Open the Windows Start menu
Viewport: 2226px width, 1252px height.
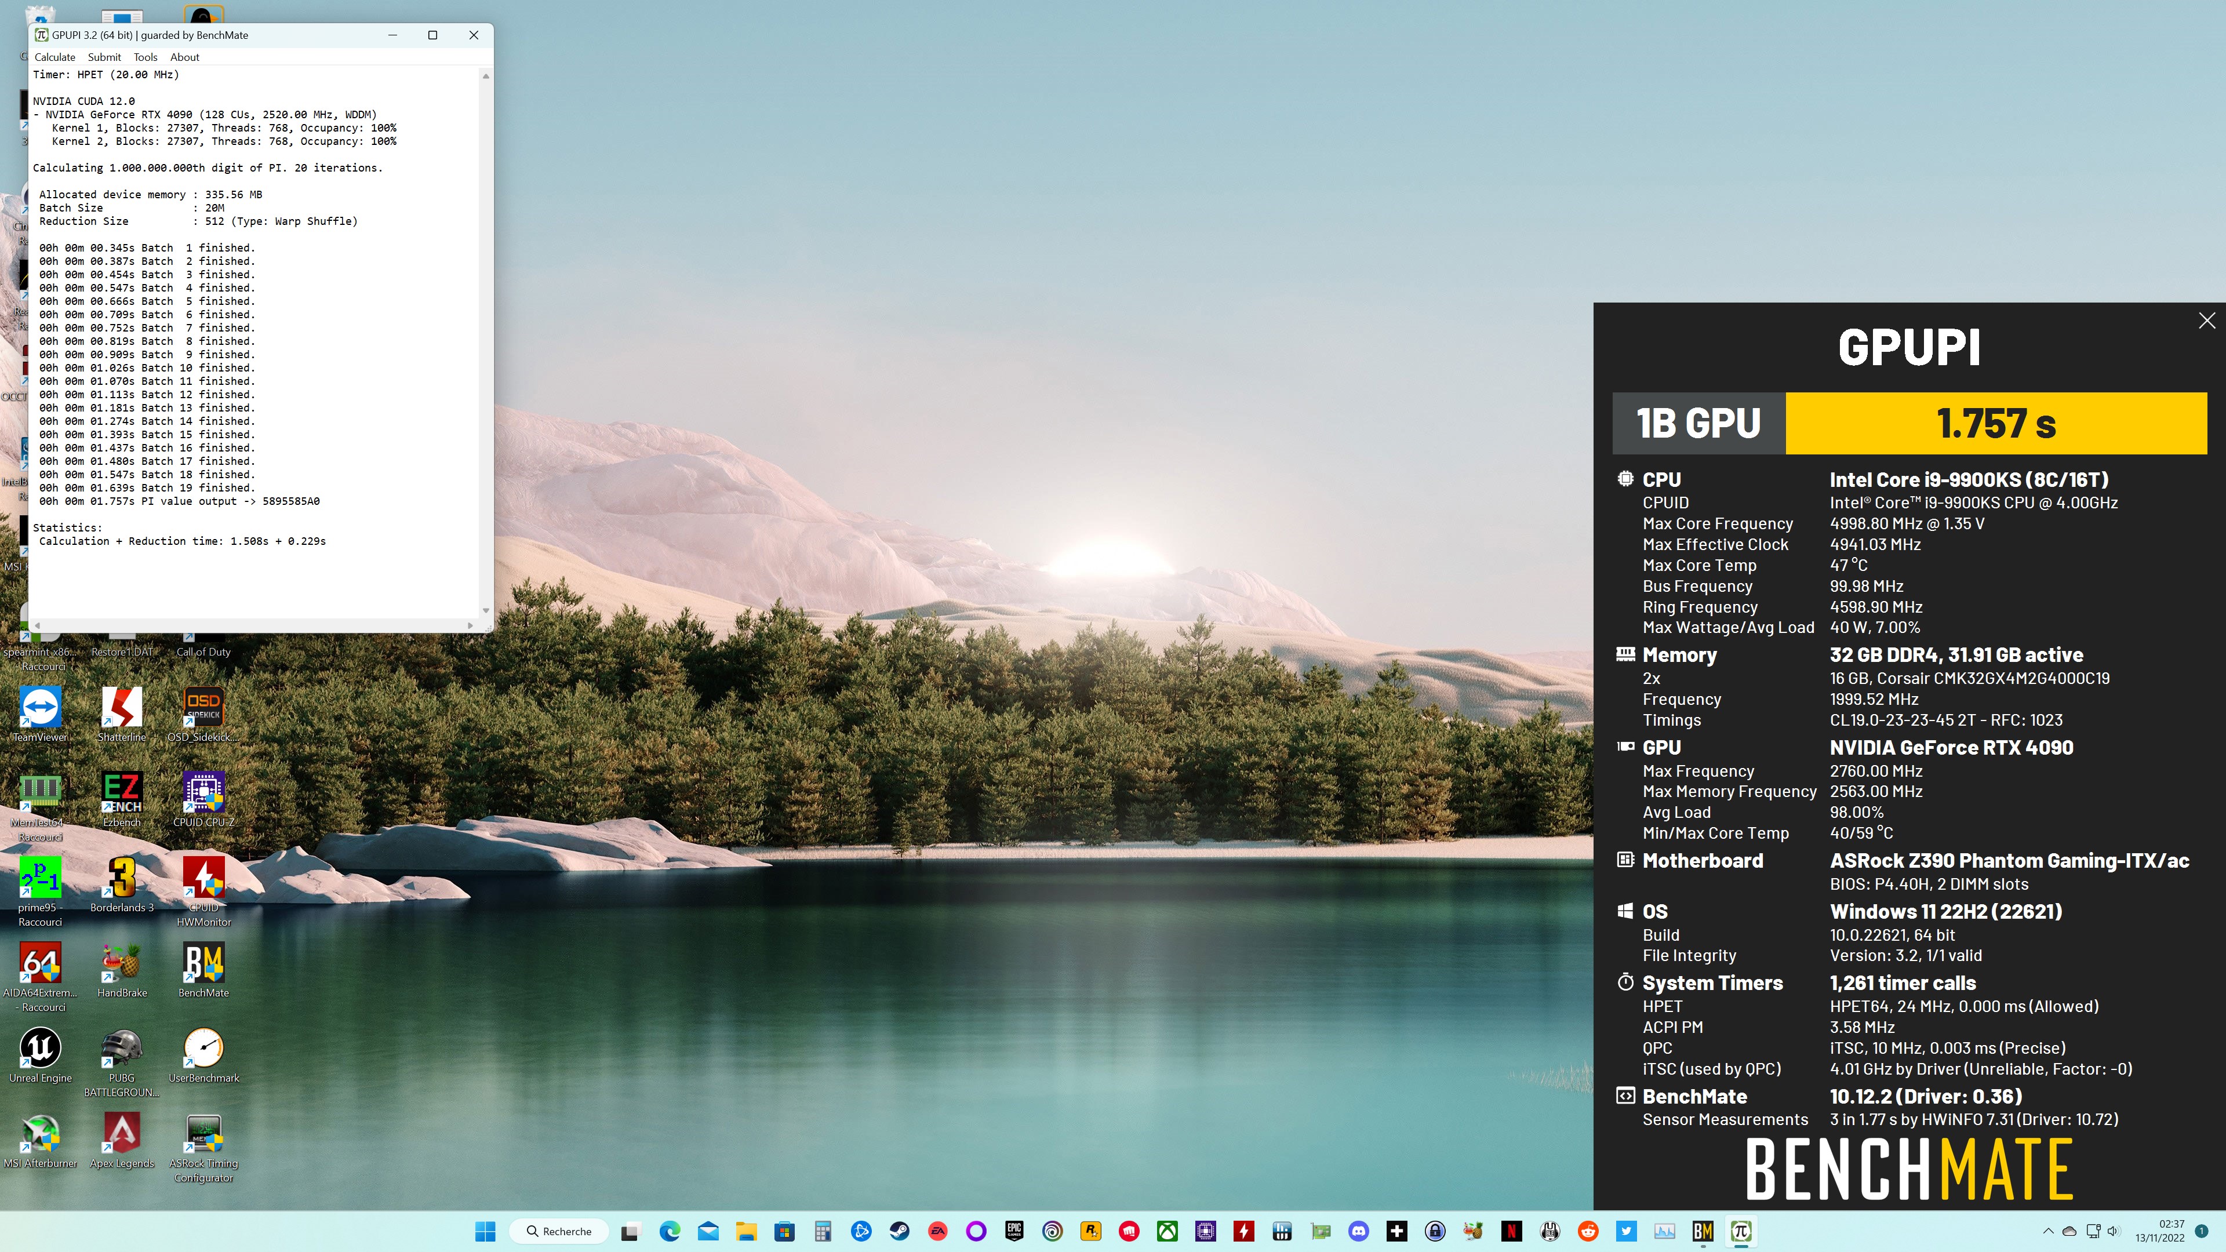pyautogui.click(x=486, y=1231)
